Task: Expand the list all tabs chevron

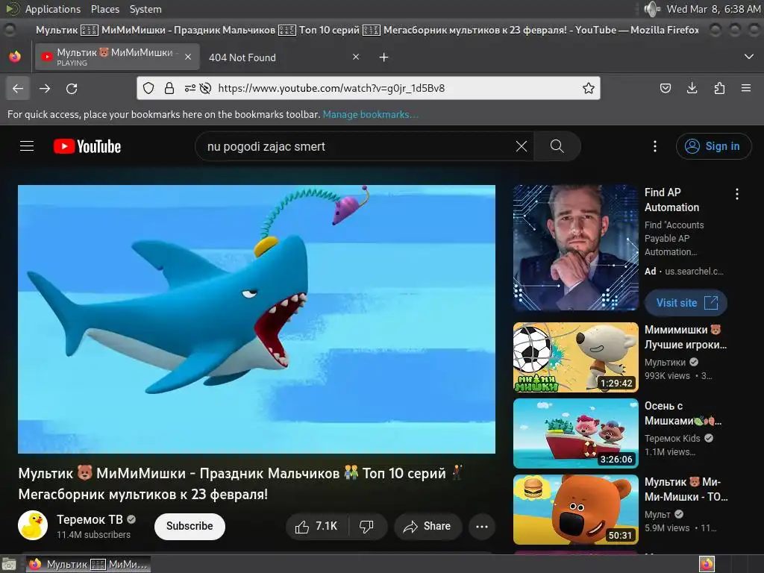Action: click(x=749, y=57)
